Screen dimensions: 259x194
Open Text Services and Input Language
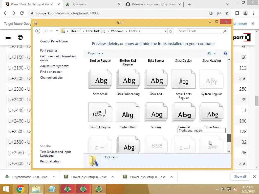pyautogui.click(x=55, y=154)
